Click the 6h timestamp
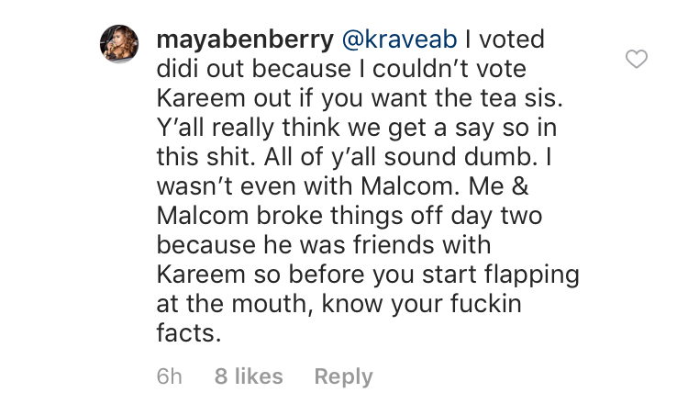The width and height of the screenshot is (688, 404). click(x=170, y=376)
